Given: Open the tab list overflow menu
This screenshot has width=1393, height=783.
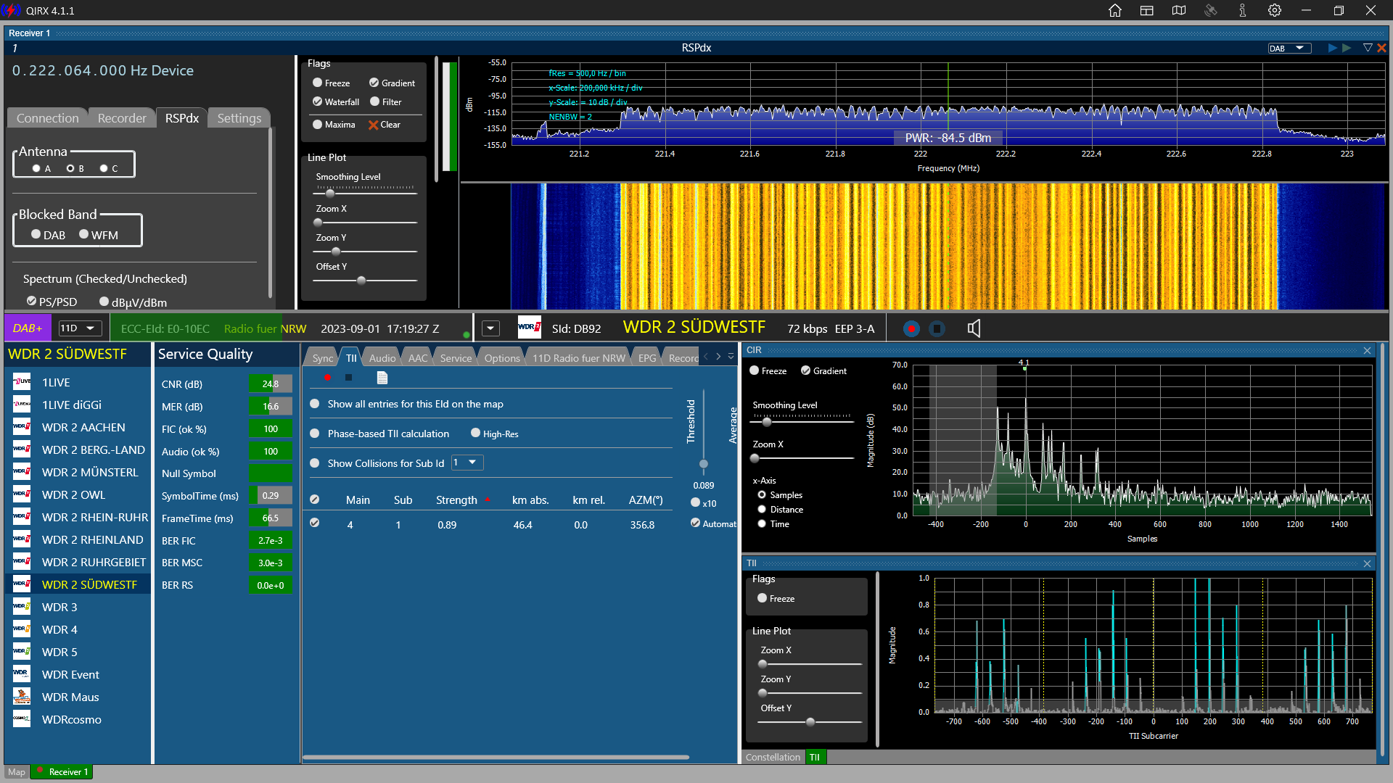Looking at the screenshot, I should (731, 357).
